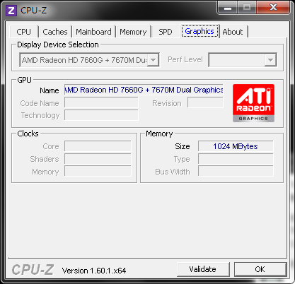Click the Clocks Memory field
Screen dimensions: 295x284
(x=98, y=171)
